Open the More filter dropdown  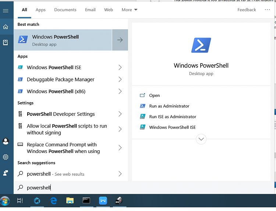(x=130, y=10)
